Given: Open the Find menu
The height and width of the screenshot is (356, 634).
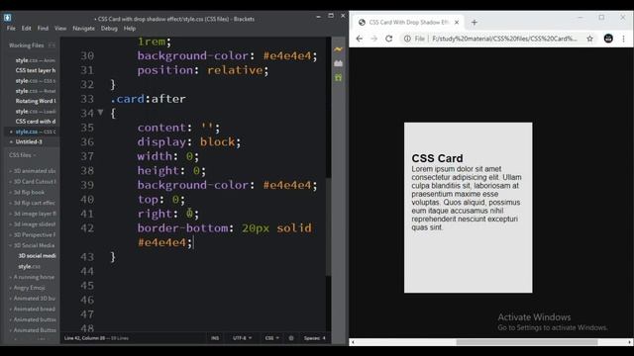Looking at the screenshot, I should click(43, 29).
